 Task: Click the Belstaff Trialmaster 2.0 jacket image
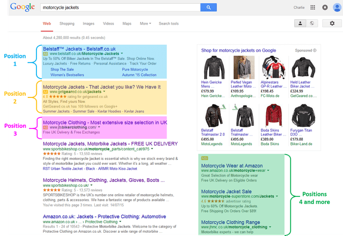[x=214, y=116]
